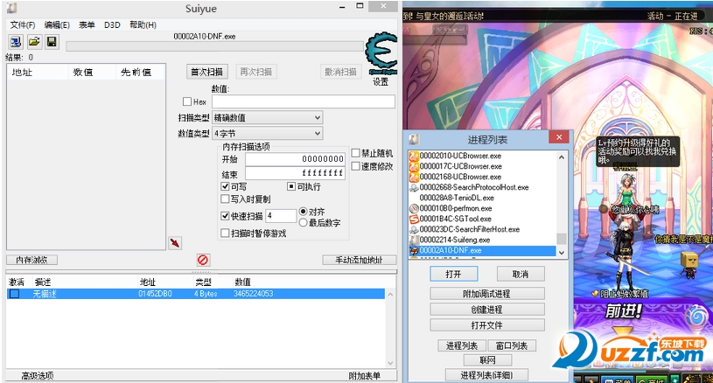Enable 扫描时暂停游戏 checkbox
This screenshot has height=383, width=713.
tap(225, 233)
